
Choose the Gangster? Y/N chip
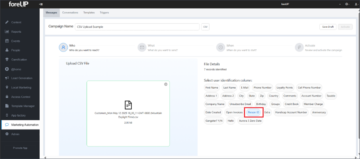[x=214, y=121]
